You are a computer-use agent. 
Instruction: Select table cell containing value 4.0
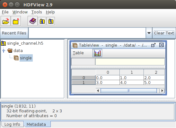click(132, 82)
